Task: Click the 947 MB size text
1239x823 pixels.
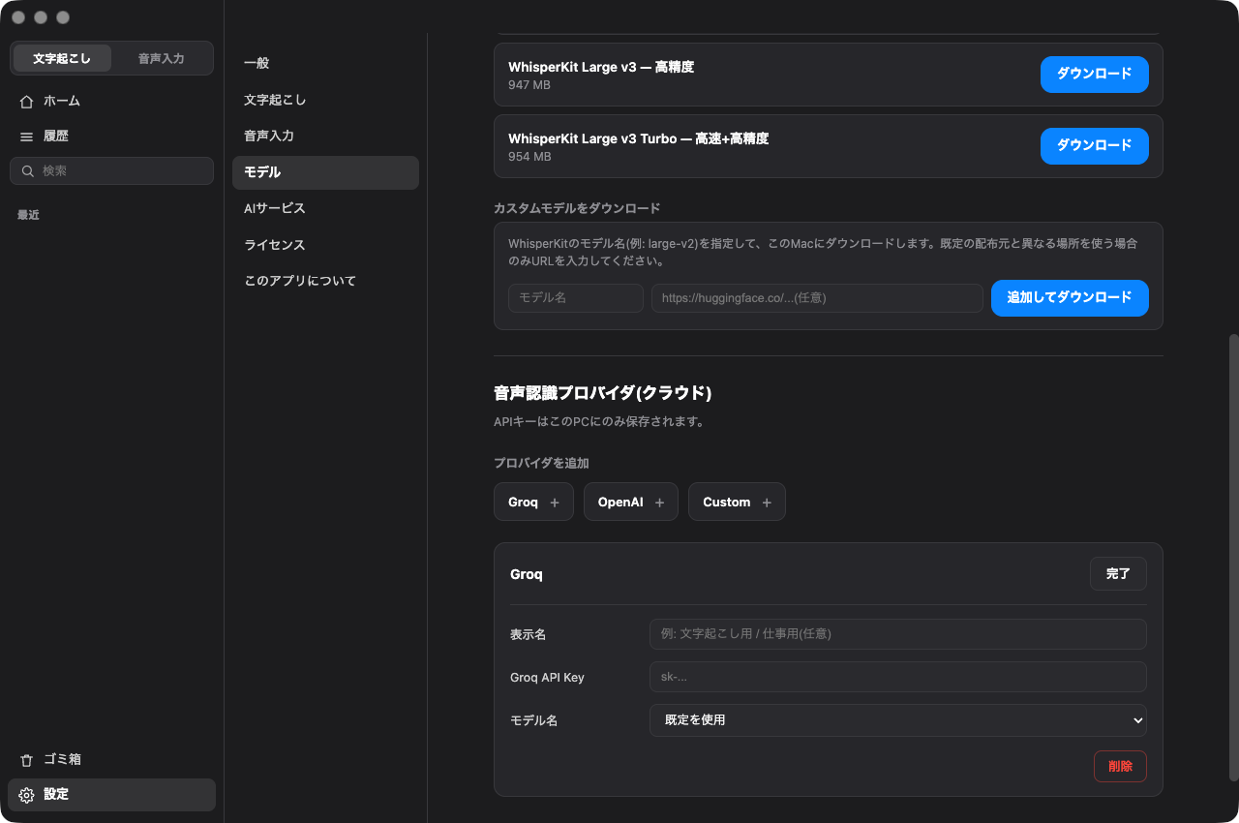Action: [529, 85]
